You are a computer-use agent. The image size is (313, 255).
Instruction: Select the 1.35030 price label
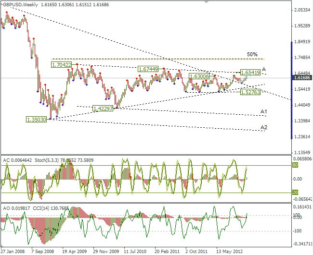click(36, 120)
